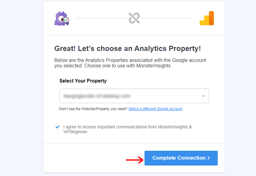
Task: Click the chevron inside Complete Connection button
Action: pyautogui.click(x=209, y=158)
